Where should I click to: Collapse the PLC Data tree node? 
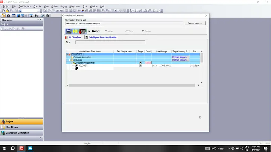(x=70, y=60)
